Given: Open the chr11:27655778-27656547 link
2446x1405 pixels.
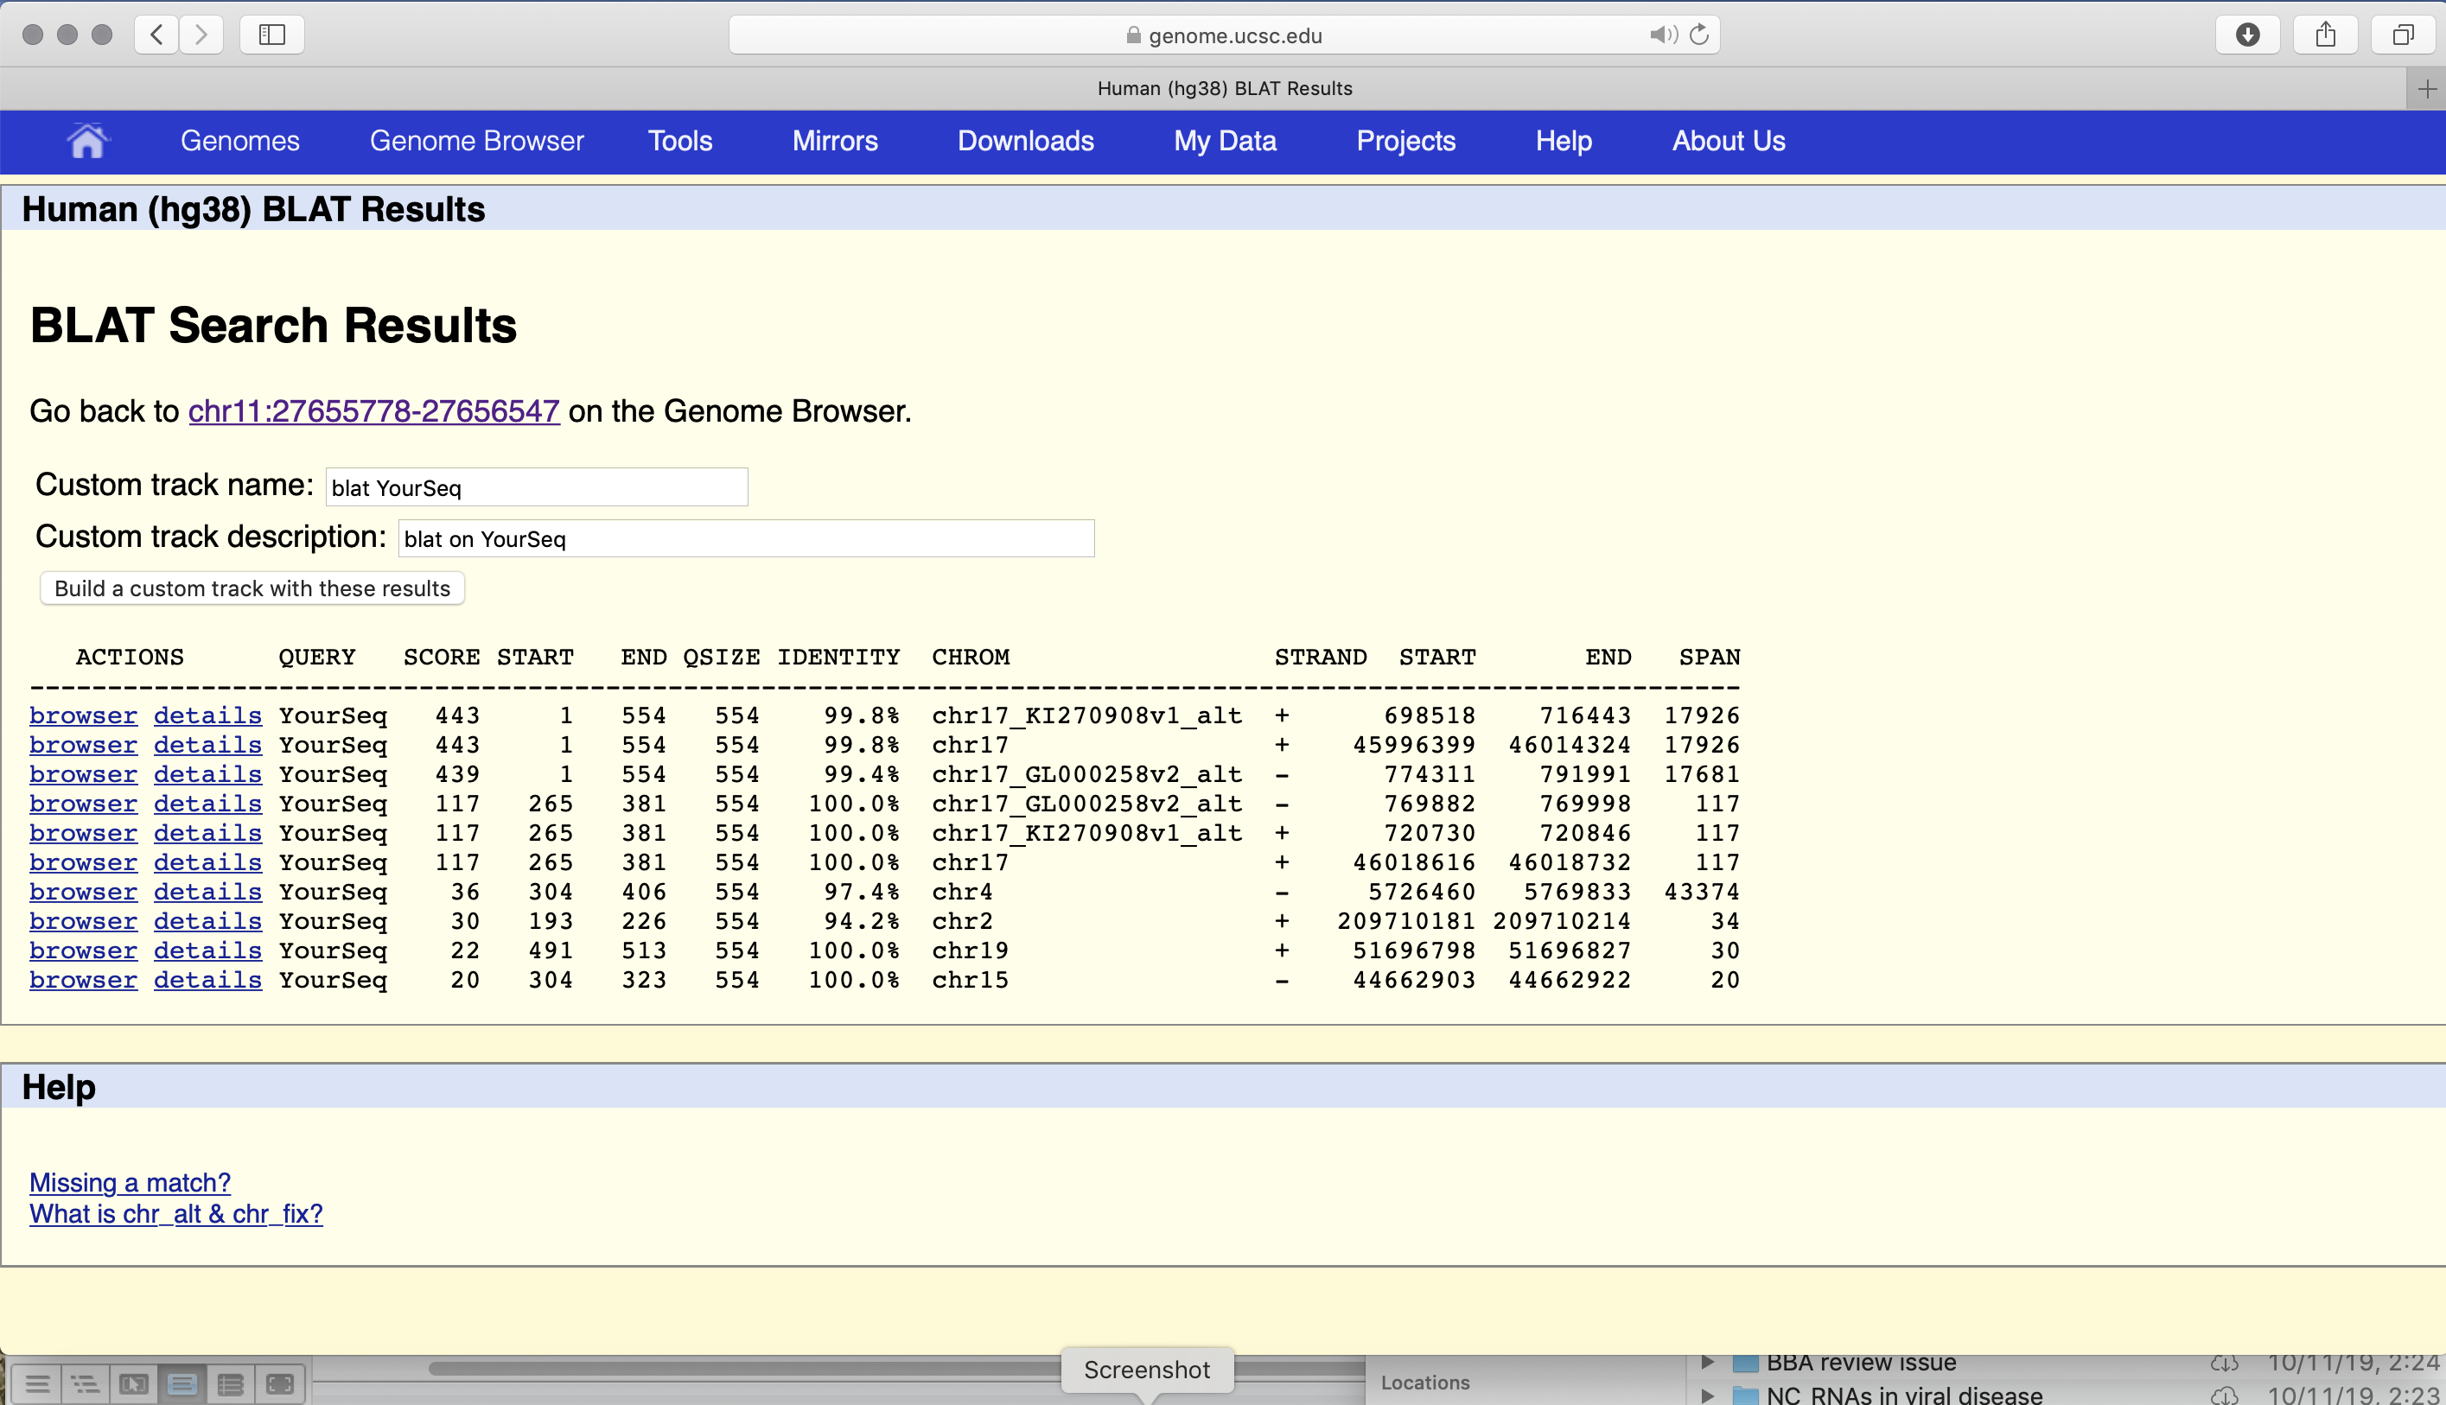Looking at the screenshot, I should click(x=373, y=411).
